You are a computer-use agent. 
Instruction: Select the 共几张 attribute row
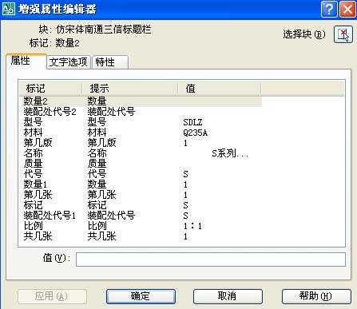click(141, 236)
